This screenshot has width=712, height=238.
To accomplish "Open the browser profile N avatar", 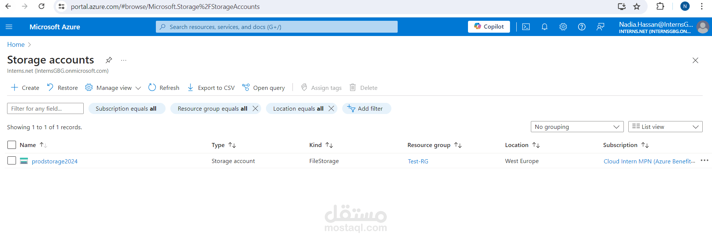I will point(685,6).
